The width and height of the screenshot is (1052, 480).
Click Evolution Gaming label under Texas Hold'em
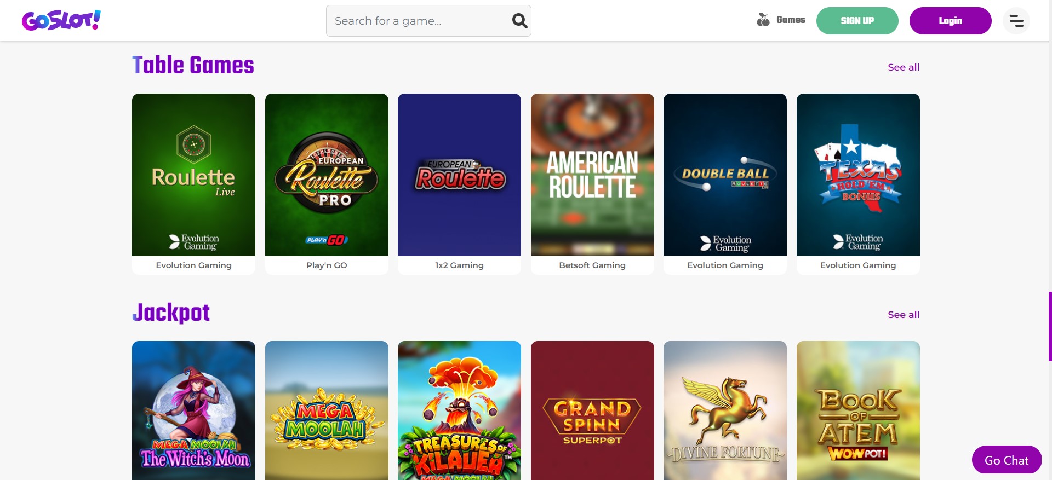click(x=858, y=265)
